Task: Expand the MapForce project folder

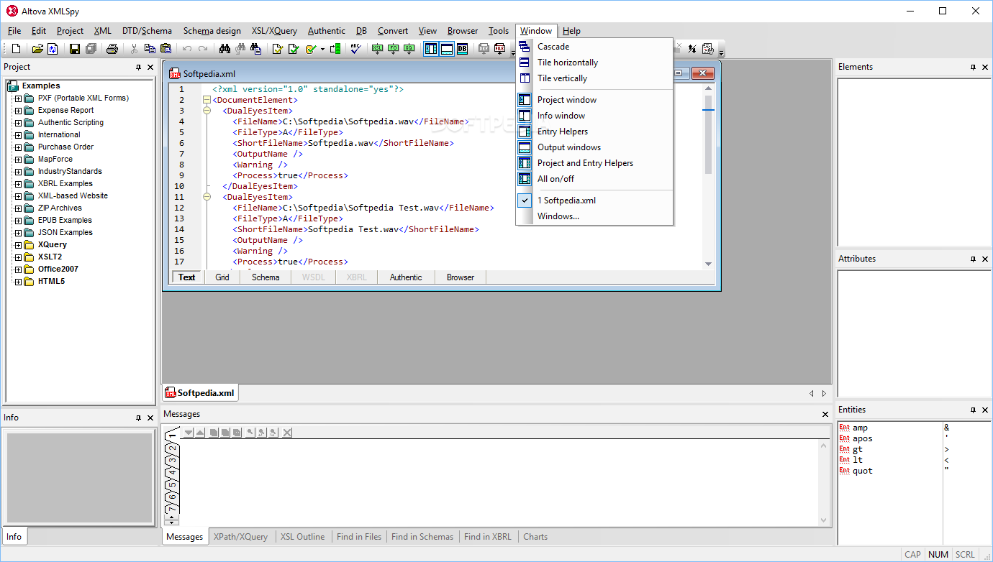Action: point(19,160)
